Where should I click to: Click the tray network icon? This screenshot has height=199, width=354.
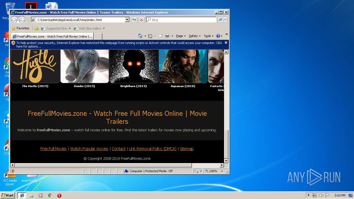[314, 195]
